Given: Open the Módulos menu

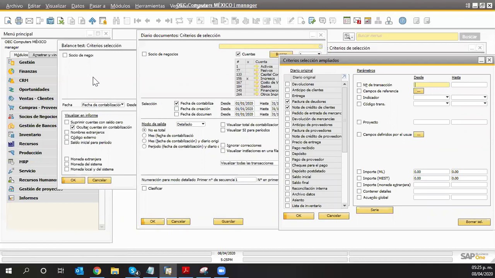Looking at the screenshot, I should click(x=120, y=6).
